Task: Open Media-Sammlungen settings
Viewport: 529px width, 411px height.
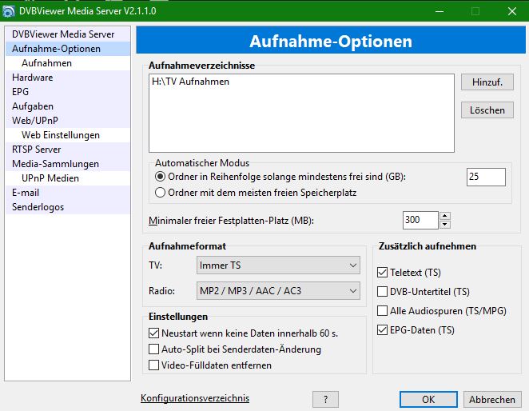Action: (x=68, y=164)
